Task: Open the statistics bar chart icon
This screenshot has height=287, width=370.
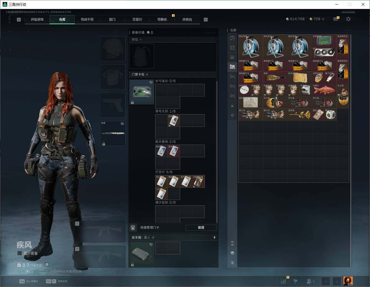Action: click(x=283, y=281)
